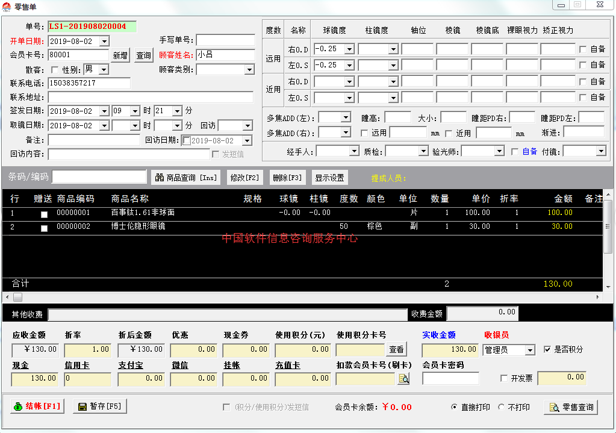Select the 直接打印 radio option

click(x=454, y=407)
